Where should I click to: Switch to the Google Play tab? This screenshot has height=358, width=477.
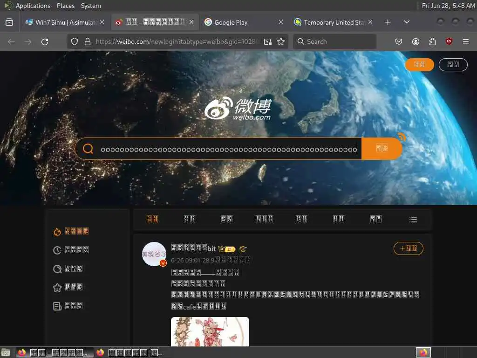(244, 22)
